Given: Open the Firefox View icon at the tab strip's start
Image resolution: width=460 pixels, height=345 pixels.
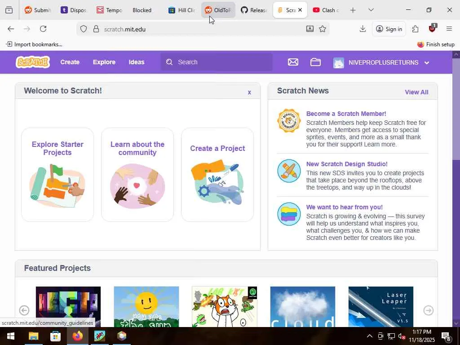Looking at the screenshot, I should click(9, 10).
